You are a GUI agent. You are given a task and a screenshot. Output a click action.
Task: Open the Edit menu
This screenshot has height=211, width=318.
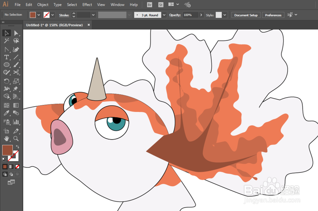pyautogui.click(x=29, y=5)
